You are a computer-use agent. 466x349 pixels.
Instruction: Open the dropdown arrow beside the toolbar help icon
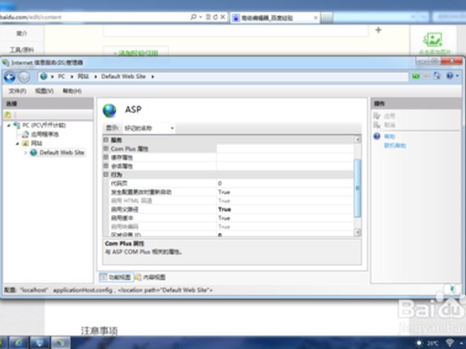point(457,76)
